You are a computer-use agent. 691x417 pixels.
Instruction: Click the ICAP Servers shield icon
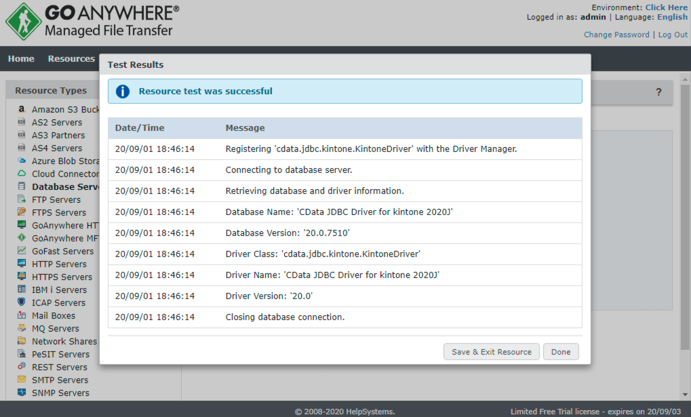(x=22, y=302)
